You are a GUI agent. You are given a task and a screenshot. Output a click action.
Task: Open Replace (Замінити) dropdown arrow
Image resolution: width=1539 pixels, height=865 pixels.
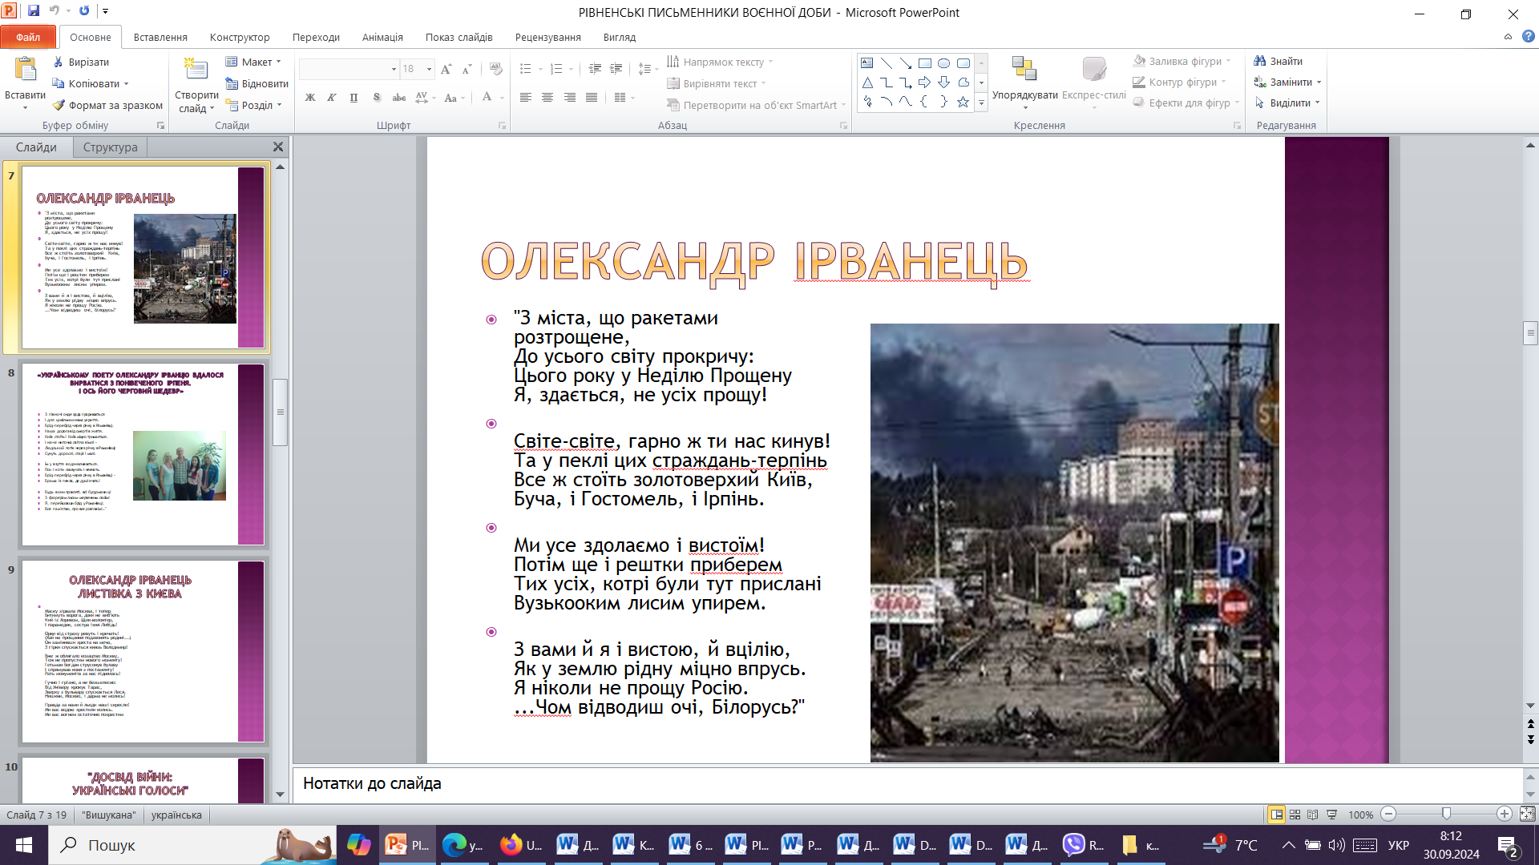coord(1319,82)
